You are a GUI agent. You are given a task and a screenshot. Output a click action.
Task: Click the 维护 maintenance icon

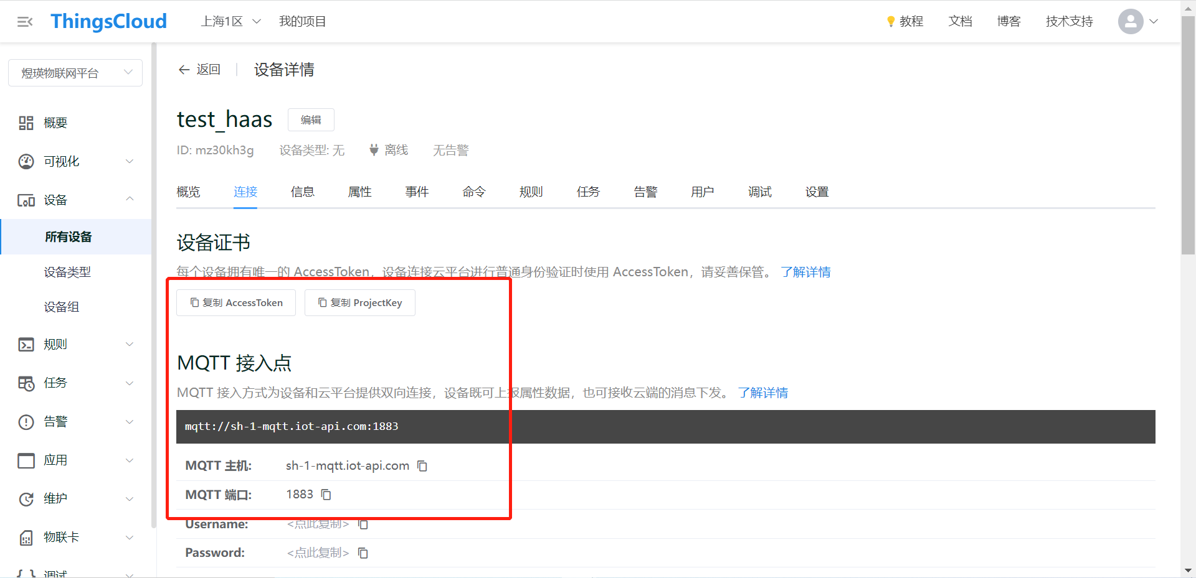(26, 499)
